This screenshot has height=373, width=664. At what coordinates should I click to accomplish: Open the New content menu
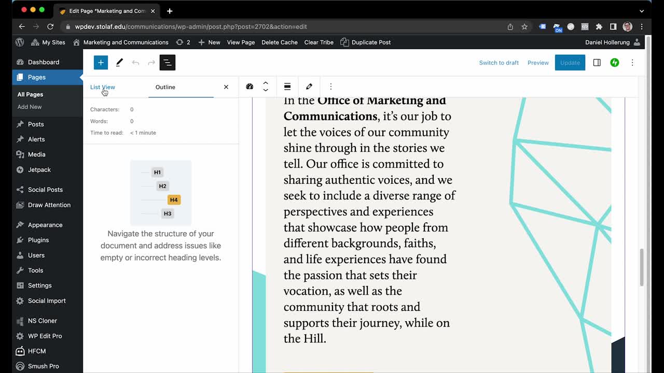209,42
